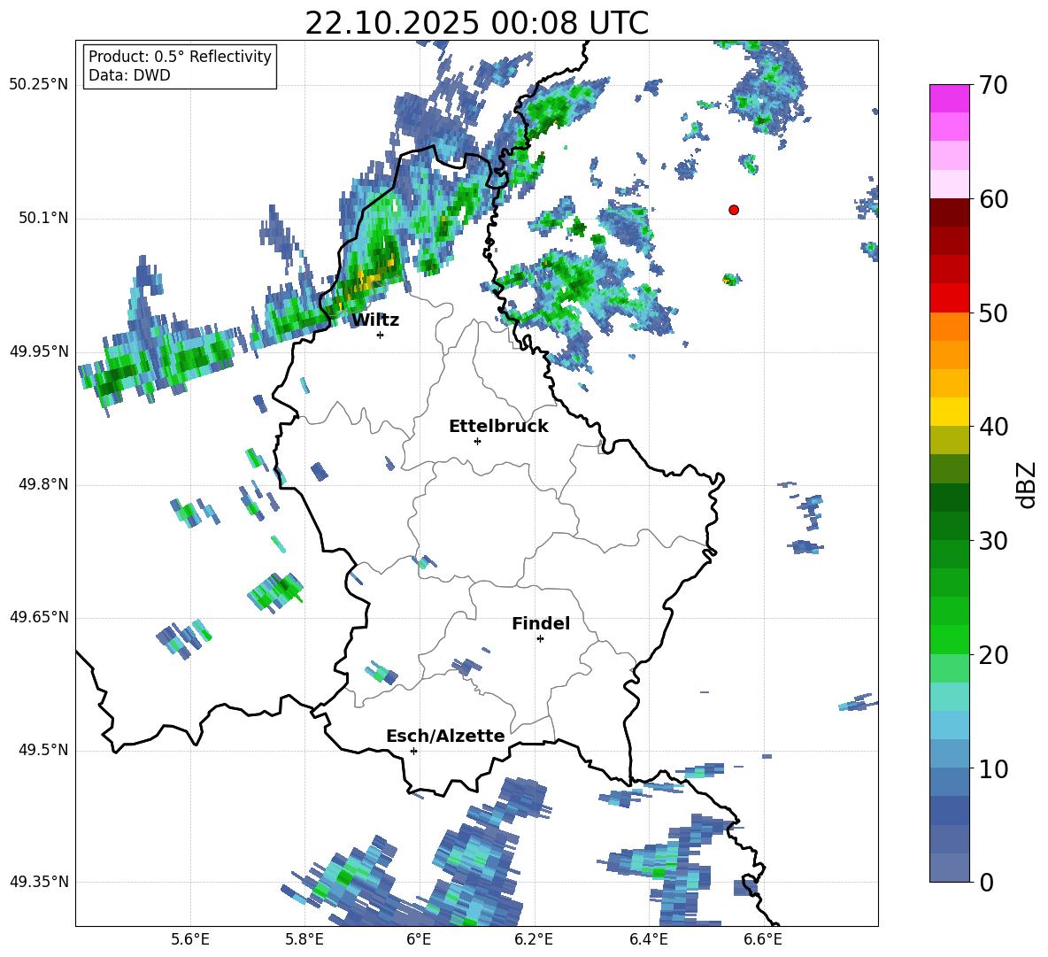
Task: Click the dBZ colorbar axis label
Action: click(x=1028, y=484)
